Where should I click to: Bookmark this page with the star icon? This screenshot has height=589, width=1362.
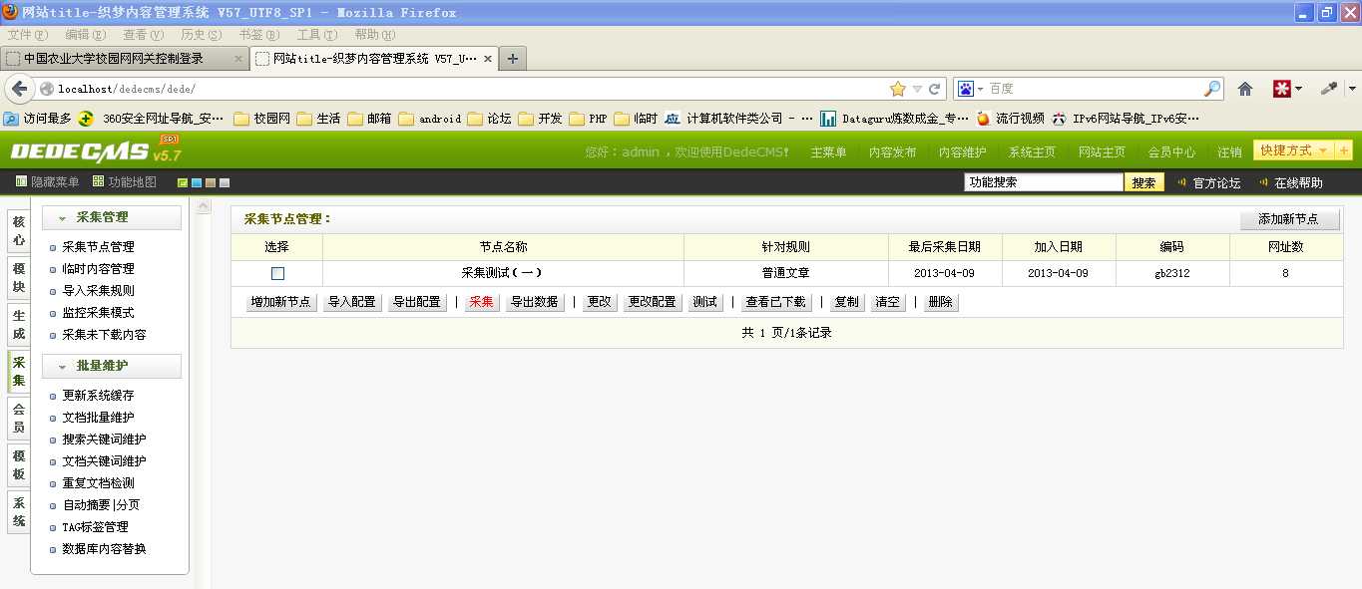click(x=898, y=89)
